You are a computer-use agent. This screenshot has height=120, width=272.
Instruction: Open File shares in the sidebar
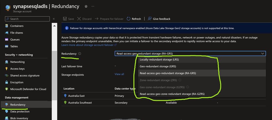click(x=17, y=33)
